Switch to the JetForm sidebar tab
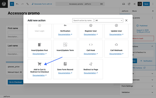Viewport: 156px width, 98px height. 125,11
